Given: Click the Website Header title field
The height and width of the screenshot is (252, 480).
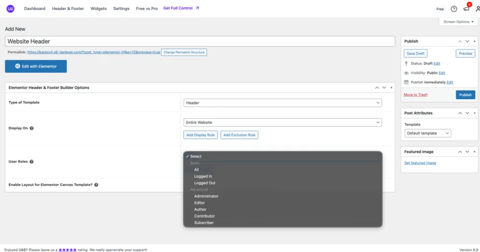Looking at the screenshot, I should coord(200,41).
